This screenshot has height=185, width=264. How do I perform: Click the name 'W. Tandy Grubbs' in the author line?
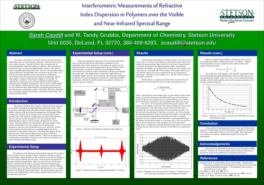tap(98, 35)
